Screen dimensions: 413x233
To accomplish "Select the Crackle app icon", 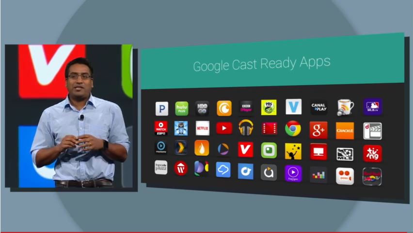I will point(345,130).
